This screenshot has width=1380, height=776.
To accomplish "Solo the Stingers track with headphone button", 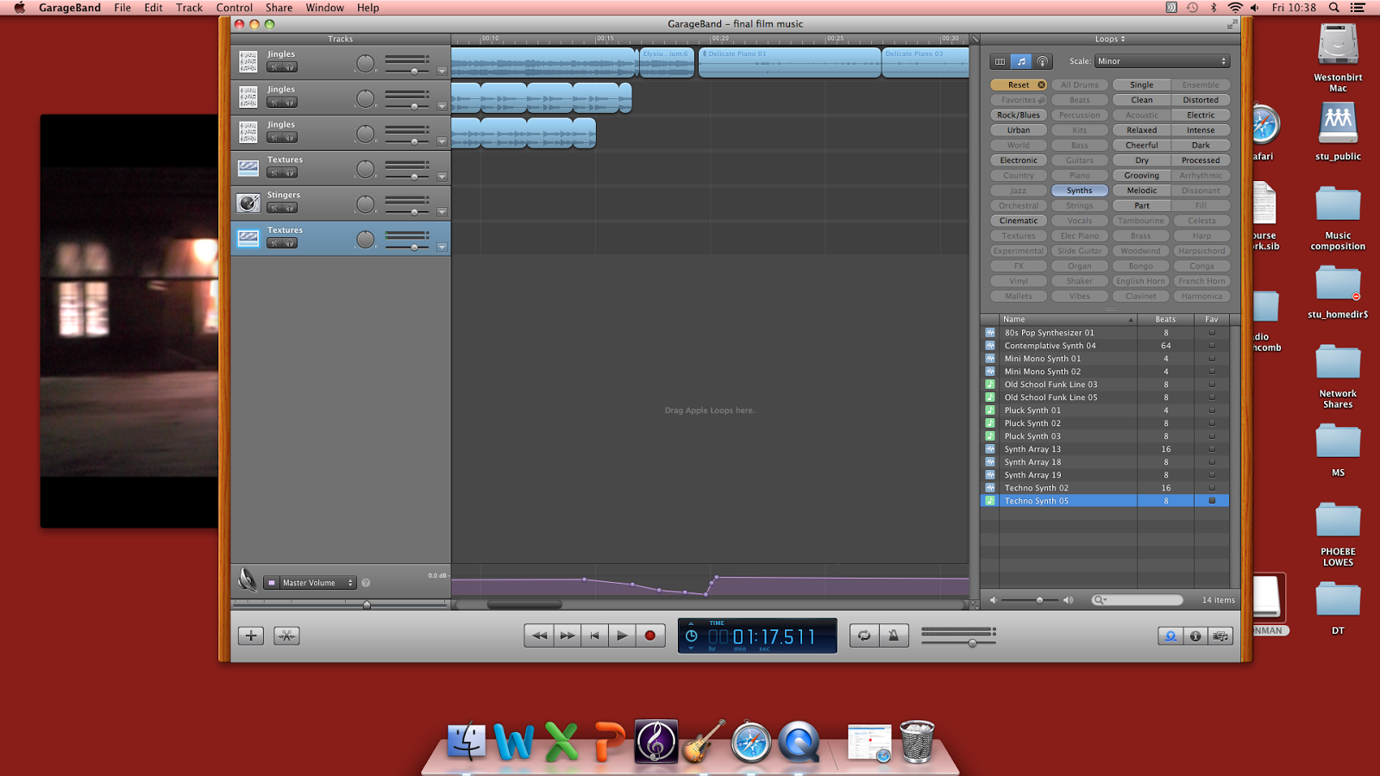I will (290, 208).
